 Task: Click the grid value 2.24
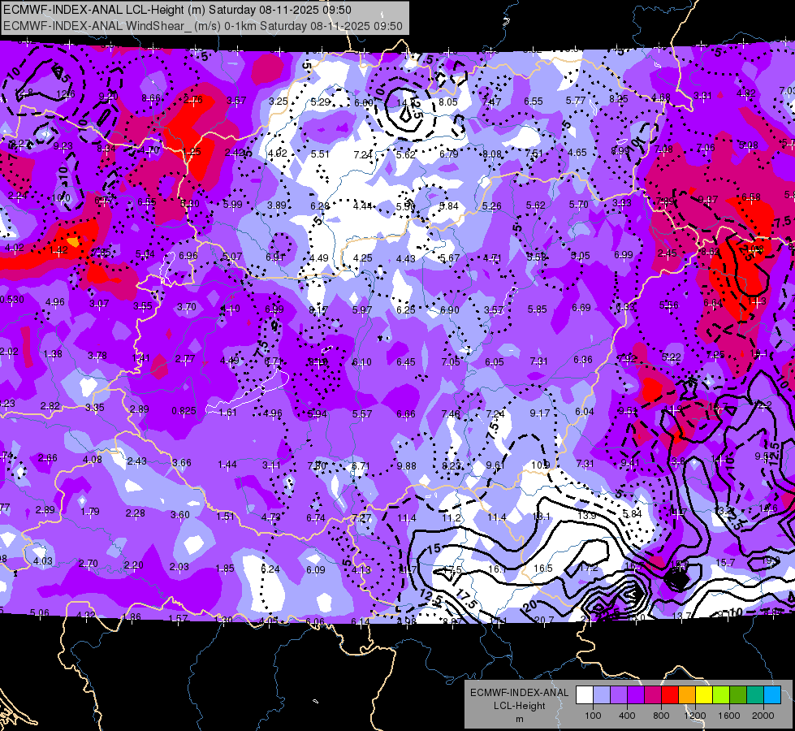click(x=18, y=196)
